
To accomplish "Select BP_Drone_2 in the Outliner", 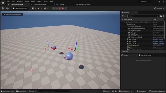I will pyautogui.click(x=133, y=41).
